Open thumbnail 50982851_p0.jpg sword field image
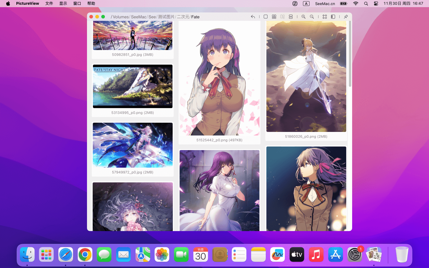This screenshot has height=268, width=429. coord(133,35)
